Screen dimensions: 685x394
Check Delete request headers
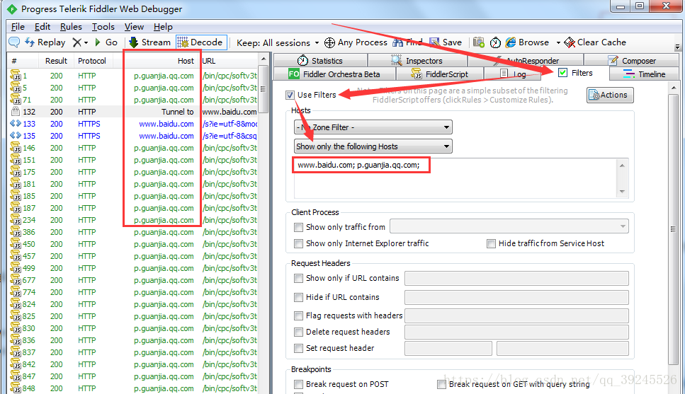(x=298, y=332)
